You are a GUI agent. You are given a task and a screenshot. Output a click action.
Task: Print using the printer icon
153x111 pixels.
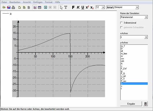(13, 7)
